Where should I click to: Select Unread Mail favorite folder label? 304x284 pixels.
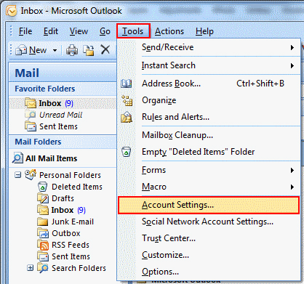tap(61, 115)
